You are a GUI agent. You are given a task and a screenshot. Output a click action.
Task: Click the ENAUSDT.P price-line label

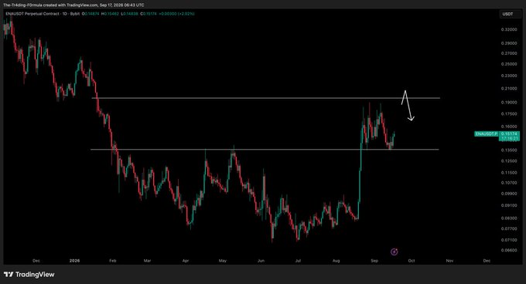(487, 134)
